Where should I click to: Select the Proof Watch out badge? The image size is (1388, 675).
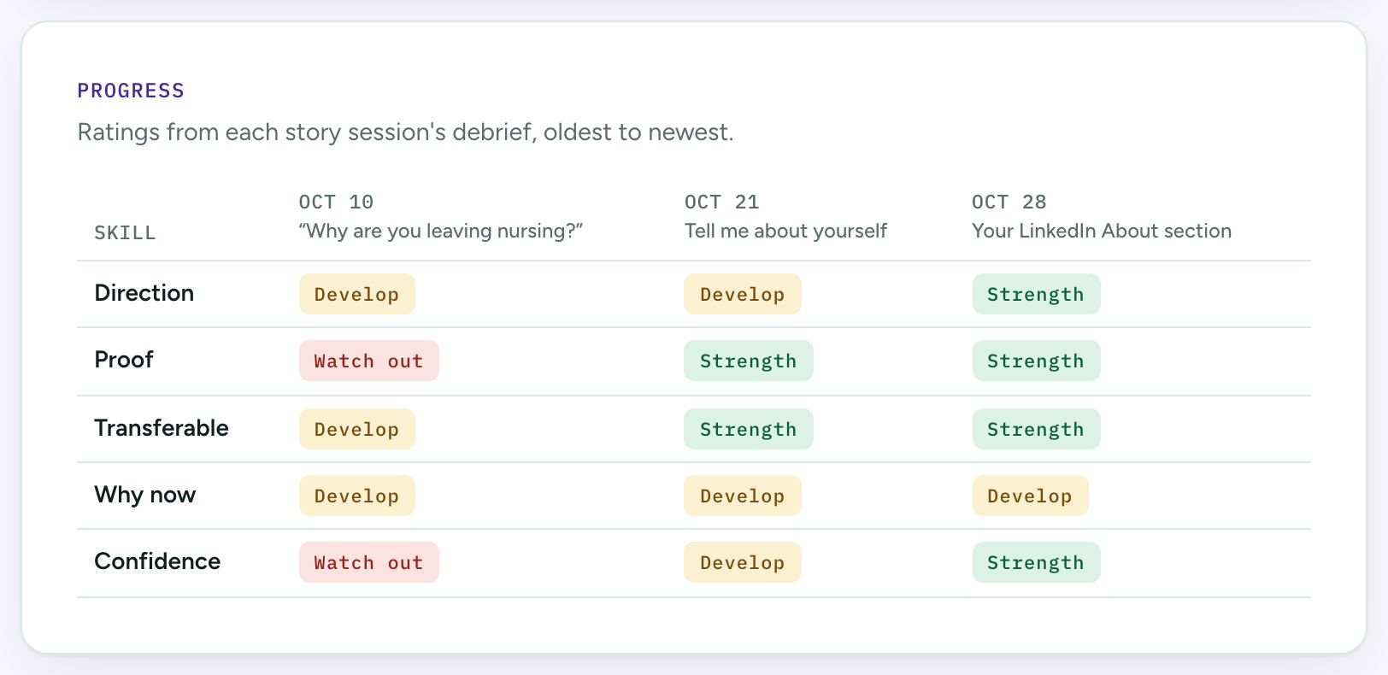(368, 361)
